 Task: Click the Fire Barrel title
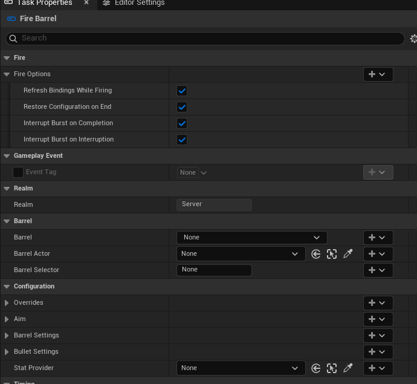pos(38,19)
